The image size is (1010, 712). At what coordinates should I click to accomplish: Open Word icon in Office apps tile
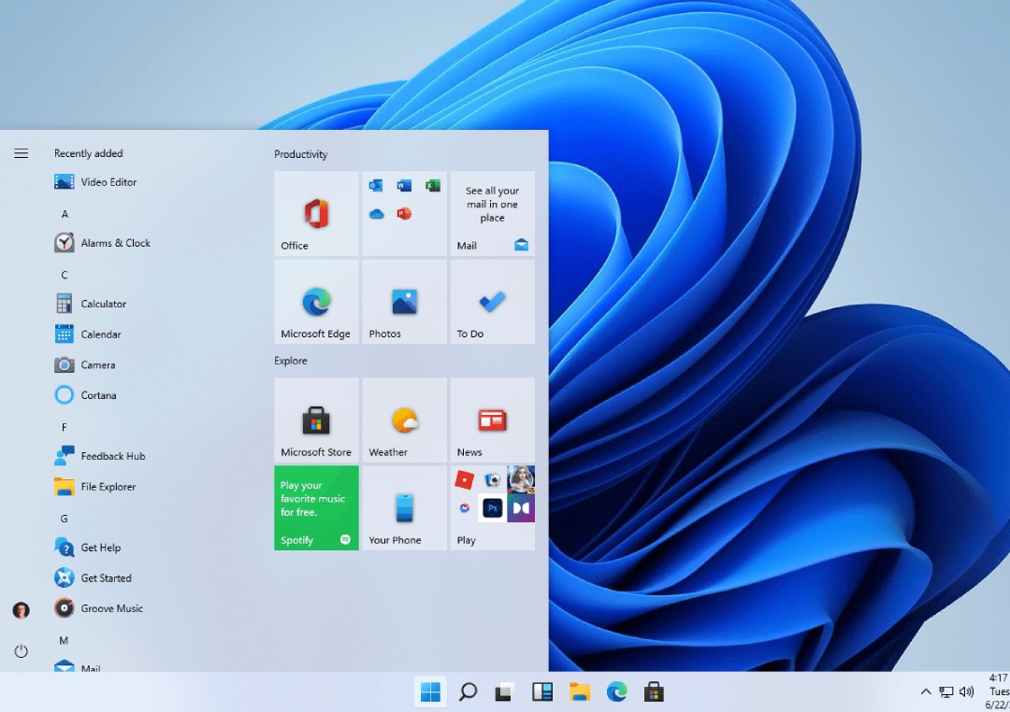click(404, 186)
